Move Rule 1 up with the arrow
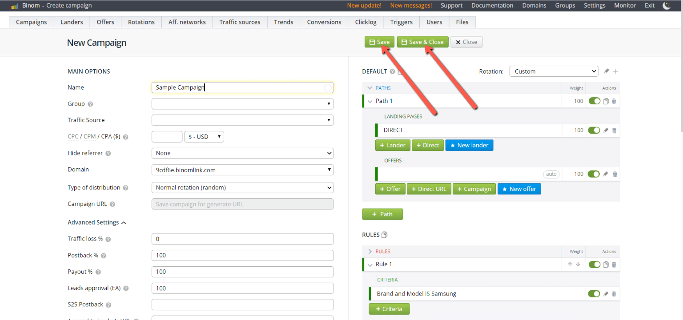The image size is (683, 320). pyautogui.click(x=570, y=265)
